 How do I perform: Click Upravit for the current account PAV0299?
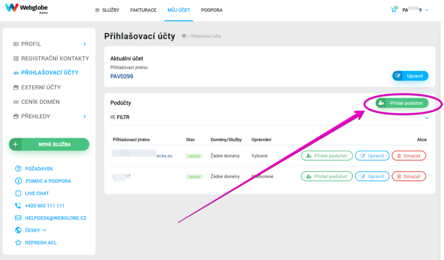(410, 76)
